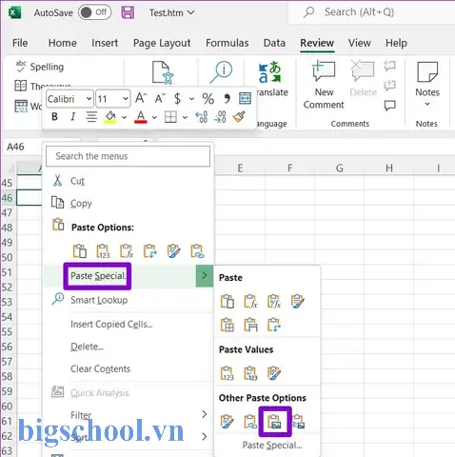455x457 pixels.
Task: Switch to the Insert tab
Action: (x=105, y=43)
